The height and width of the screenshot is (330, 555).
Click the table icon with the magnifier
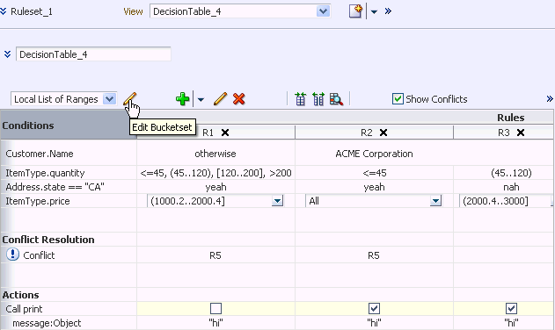click(336, 99)
